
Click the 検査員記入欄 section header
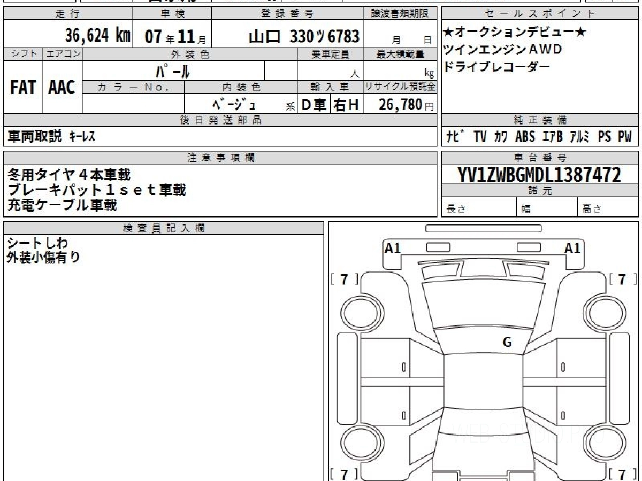(x=164, y=228)
